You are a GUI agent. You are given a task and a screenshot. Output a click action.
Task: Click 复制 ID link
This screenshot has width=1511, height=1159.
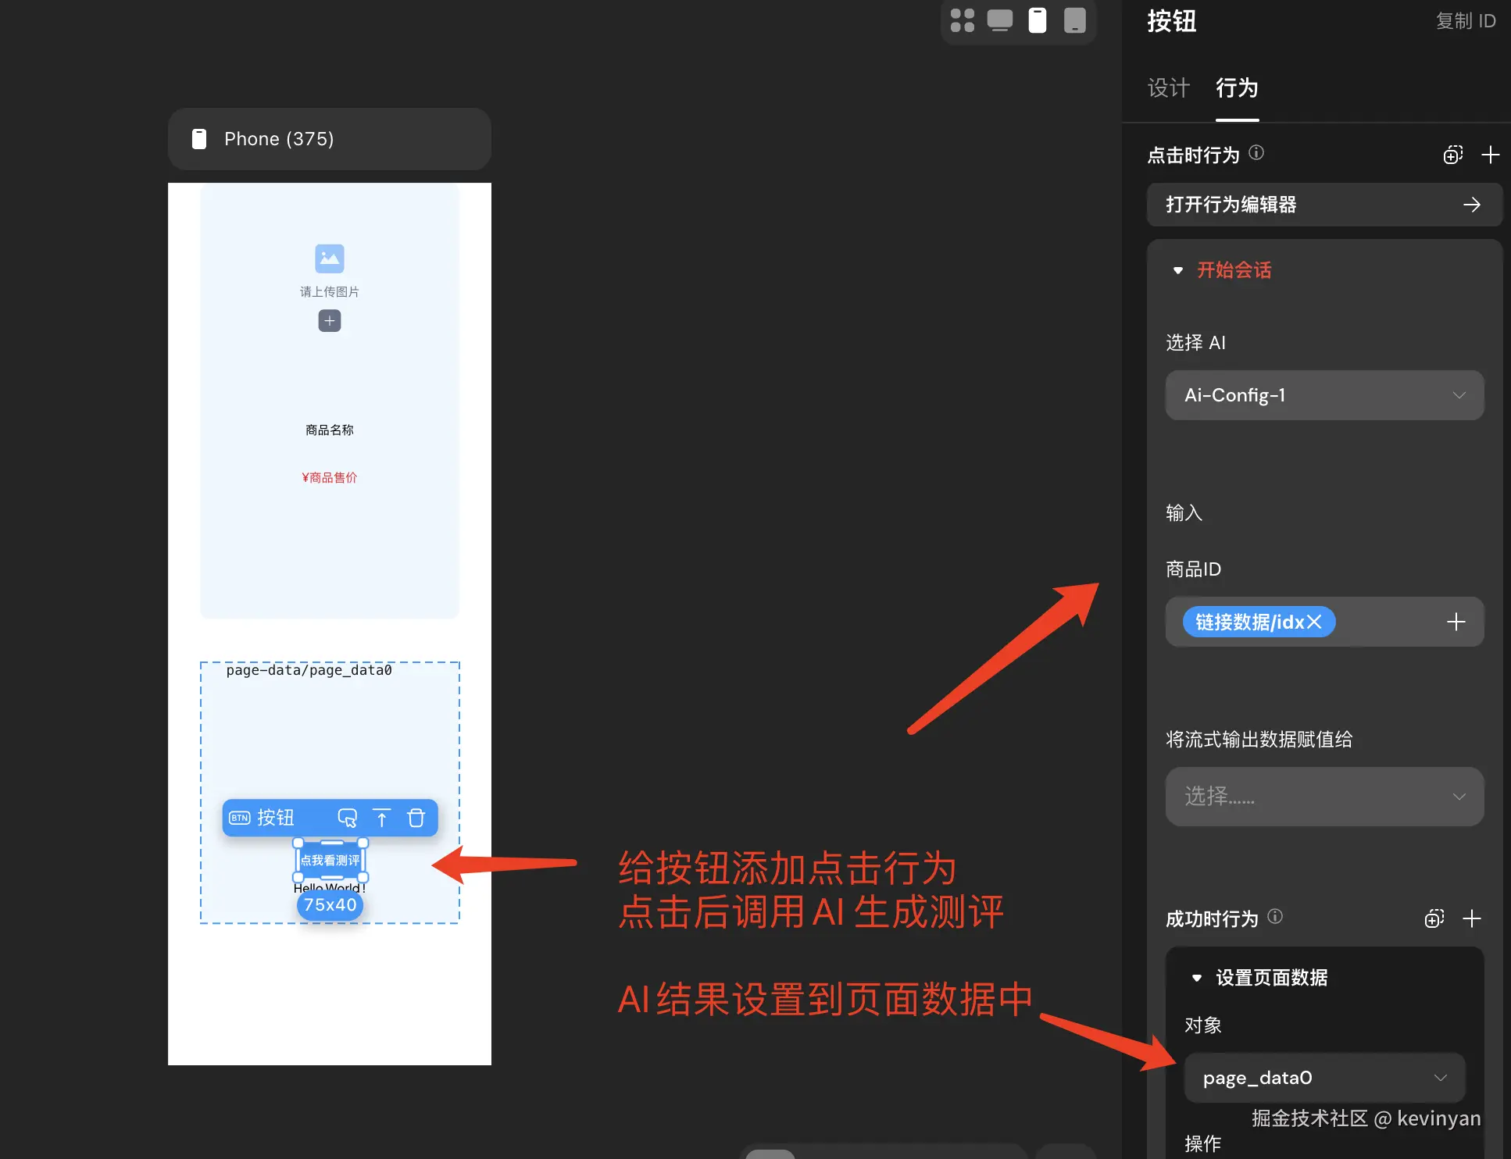[1465, 21]
